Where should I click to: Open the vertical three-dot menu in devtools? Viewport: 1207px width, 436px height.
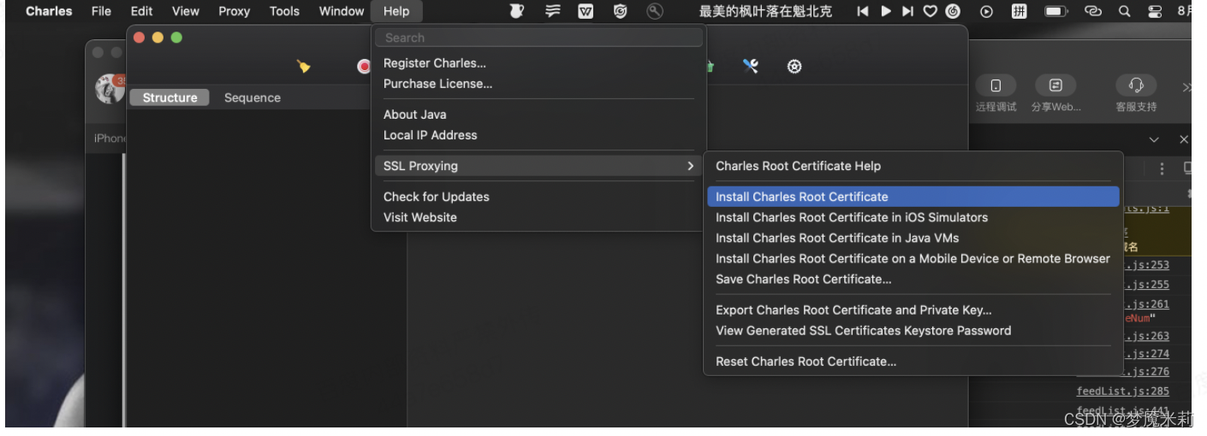(x=1162, y=168)
